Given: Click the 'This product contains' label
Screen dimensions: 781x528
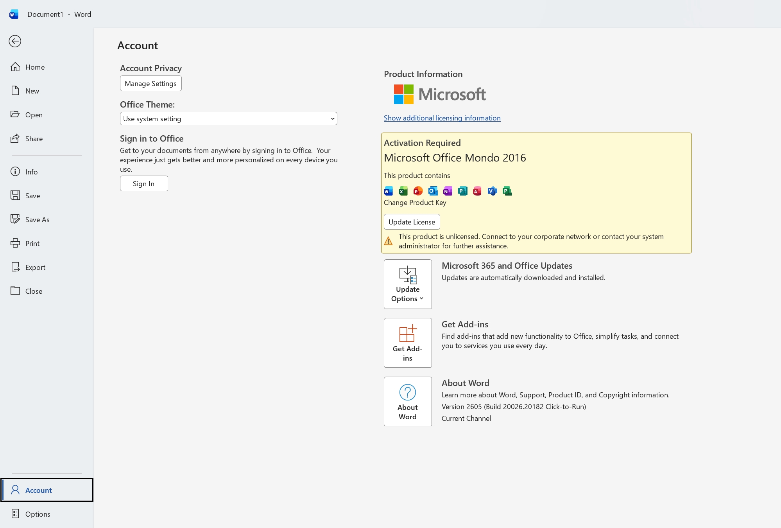Looking at the screenshot, I should (417, 175).
